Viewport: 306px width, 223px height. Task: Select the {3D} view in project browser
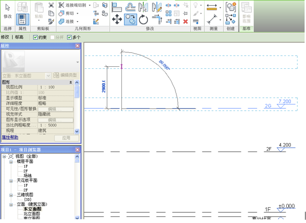[x=27, y=199]
